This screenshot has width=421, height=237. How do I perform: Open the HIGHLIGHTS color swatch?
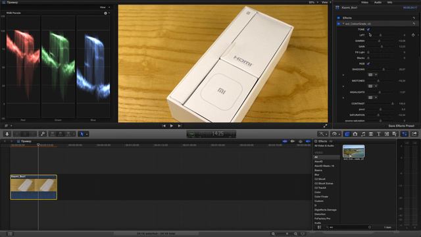point(370,97)
